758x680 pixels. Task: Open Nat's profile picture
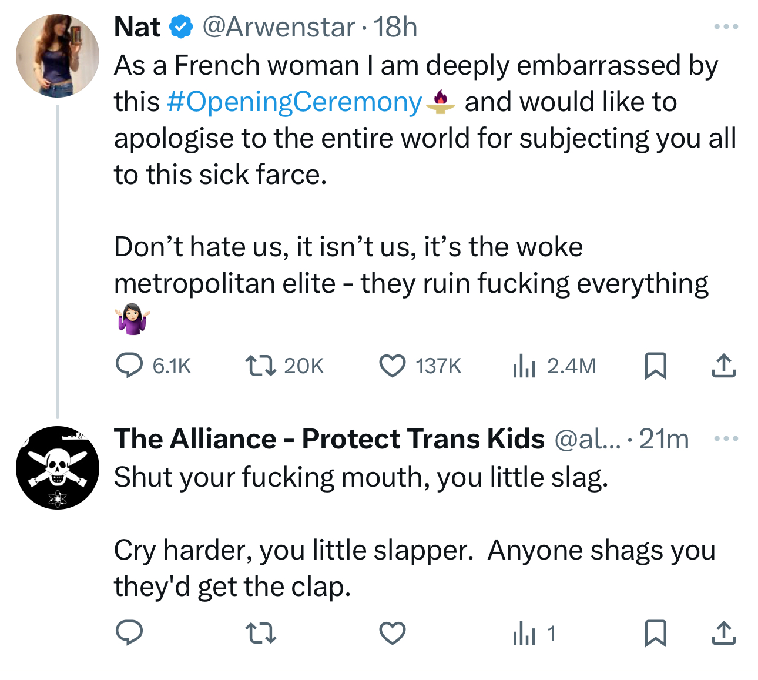point(58,56)
